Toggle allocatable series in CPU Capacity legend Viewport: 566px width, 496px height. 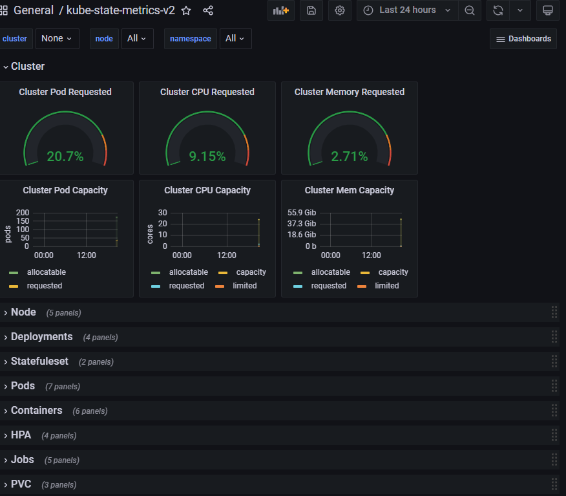point(189,272)
